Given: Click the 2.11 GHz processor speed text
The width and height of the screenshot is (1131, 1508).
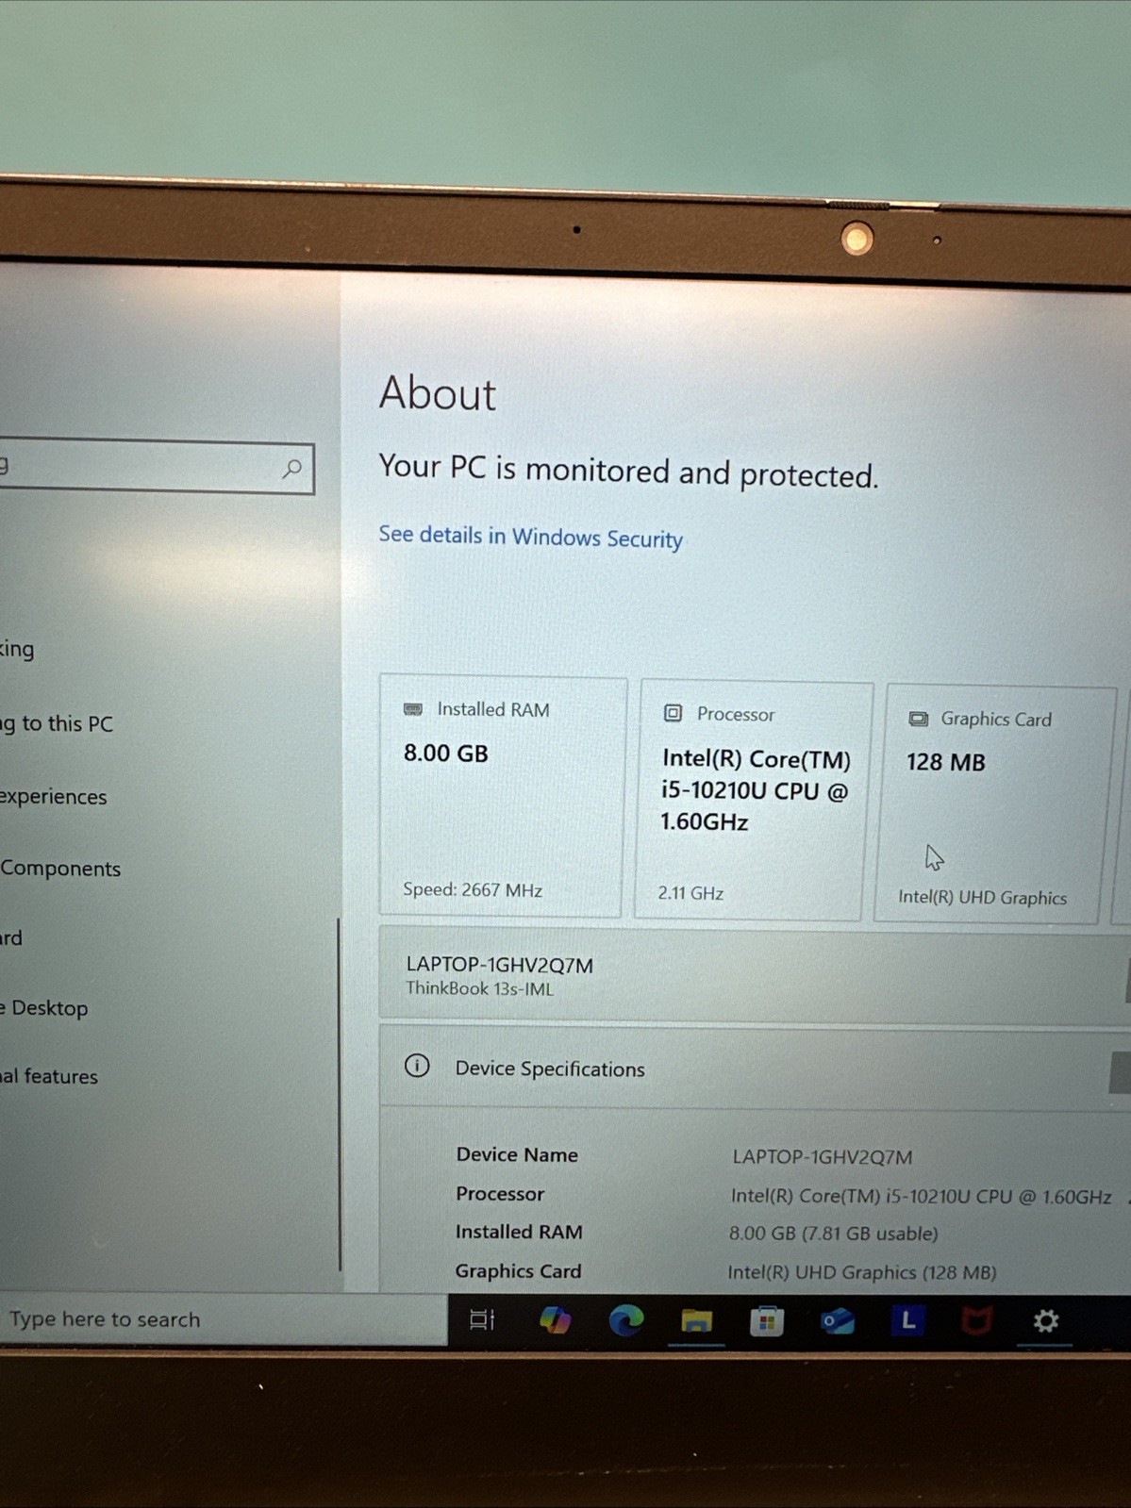Looking at the screenshot, I should click(690, 892).
